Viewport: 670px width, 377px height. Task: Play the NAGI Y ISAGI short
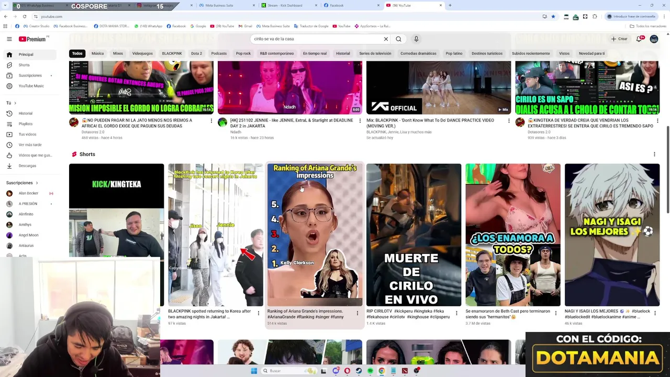[x=612, y=235]
